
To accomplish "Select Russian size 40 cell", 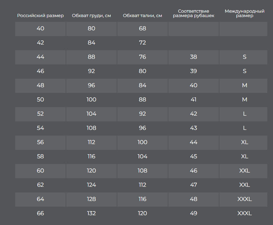I will pyautogui.click(x=40, y=29).
